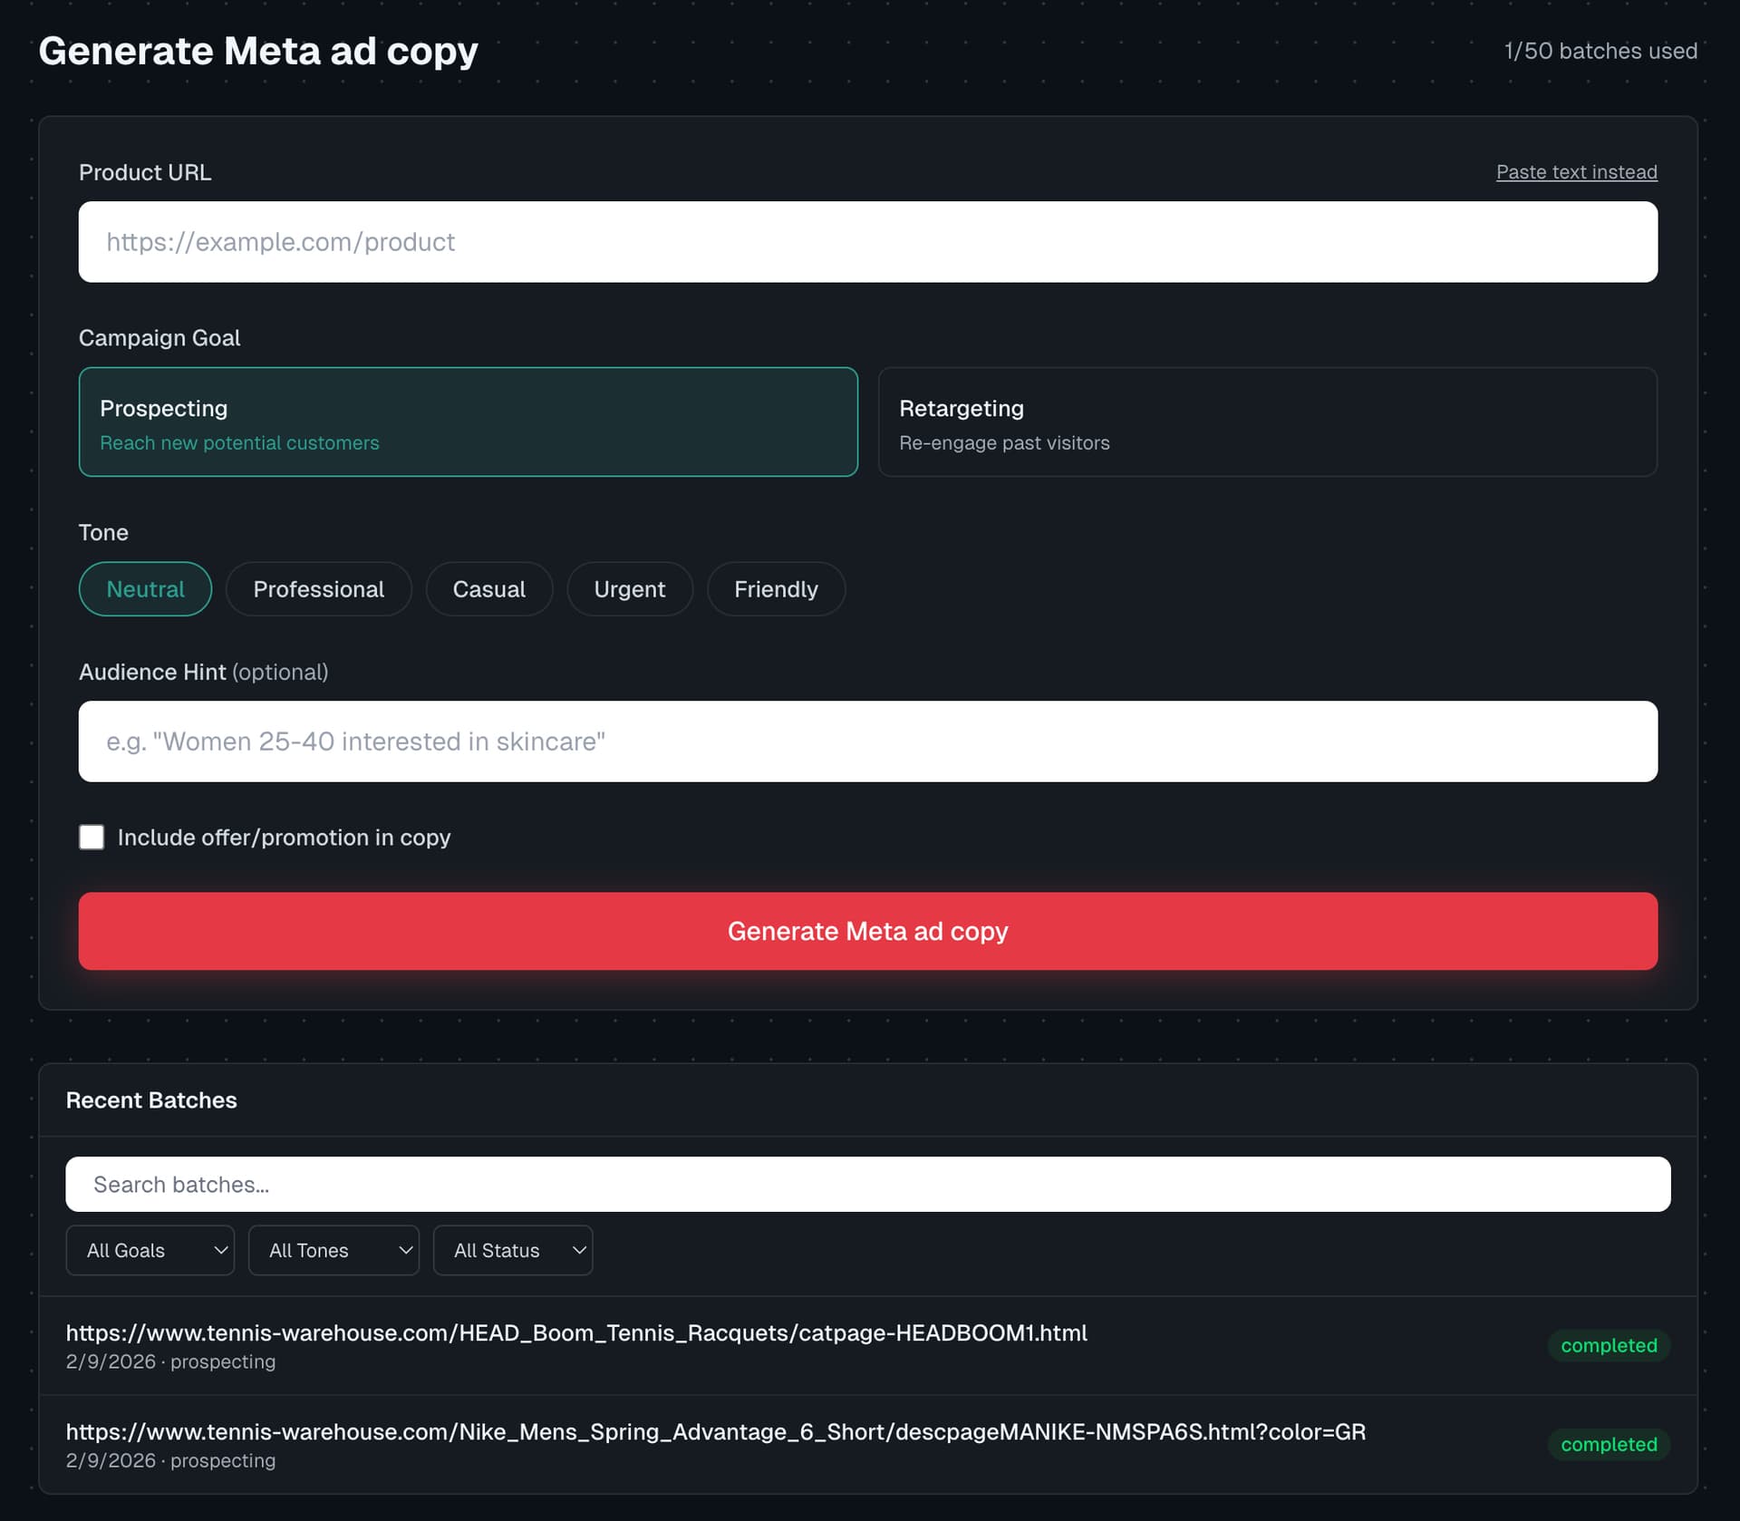
Task: Open the All Status filter dropdown
Action: coord(513,1250)
